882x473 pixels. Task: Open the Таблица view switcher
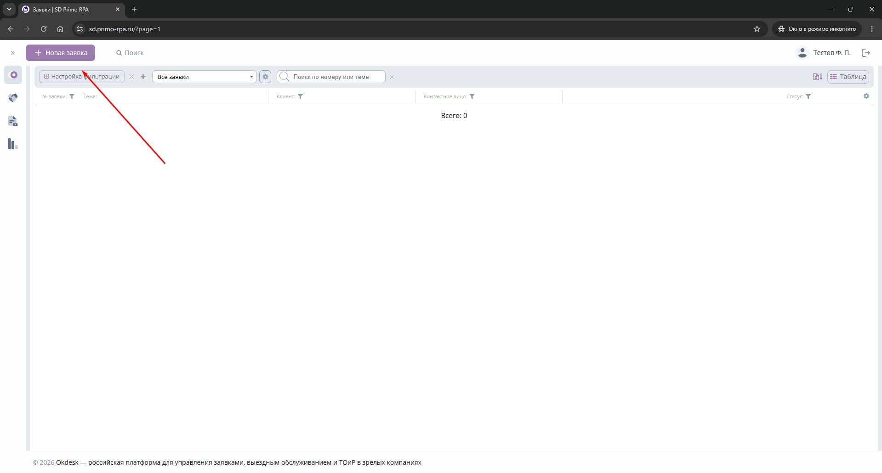pos(848,77)
